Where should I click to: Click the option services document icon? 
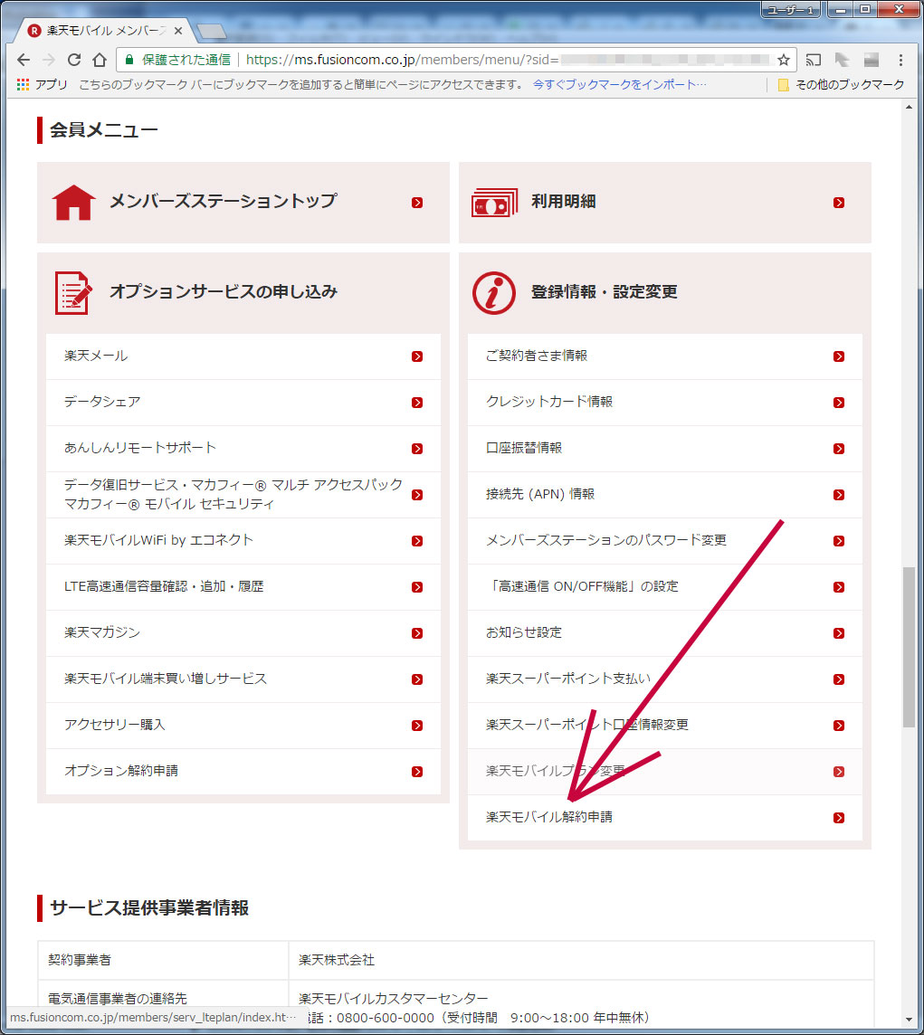73,292
